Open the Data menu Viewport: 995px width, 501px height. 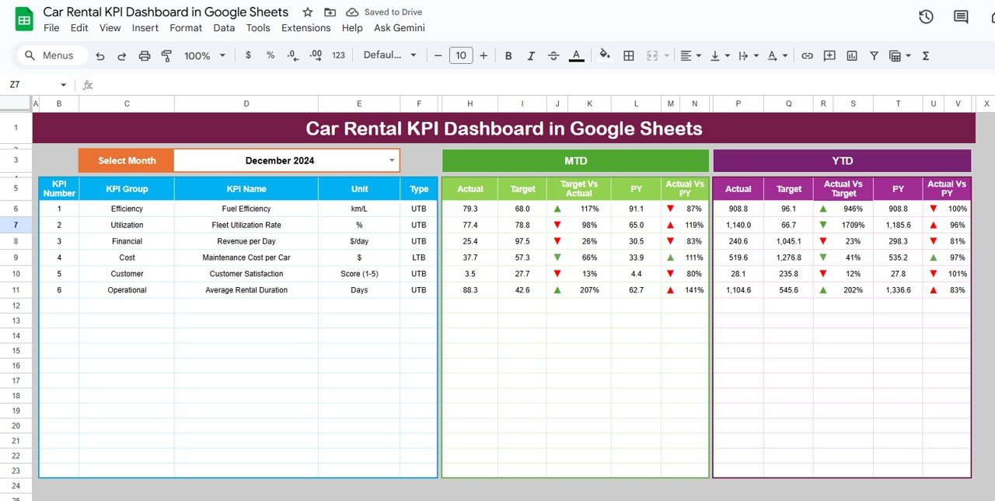pyautogui.click(x=224, y=27)
